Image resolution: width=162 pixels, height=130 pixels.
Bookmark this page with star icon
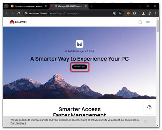120,13
